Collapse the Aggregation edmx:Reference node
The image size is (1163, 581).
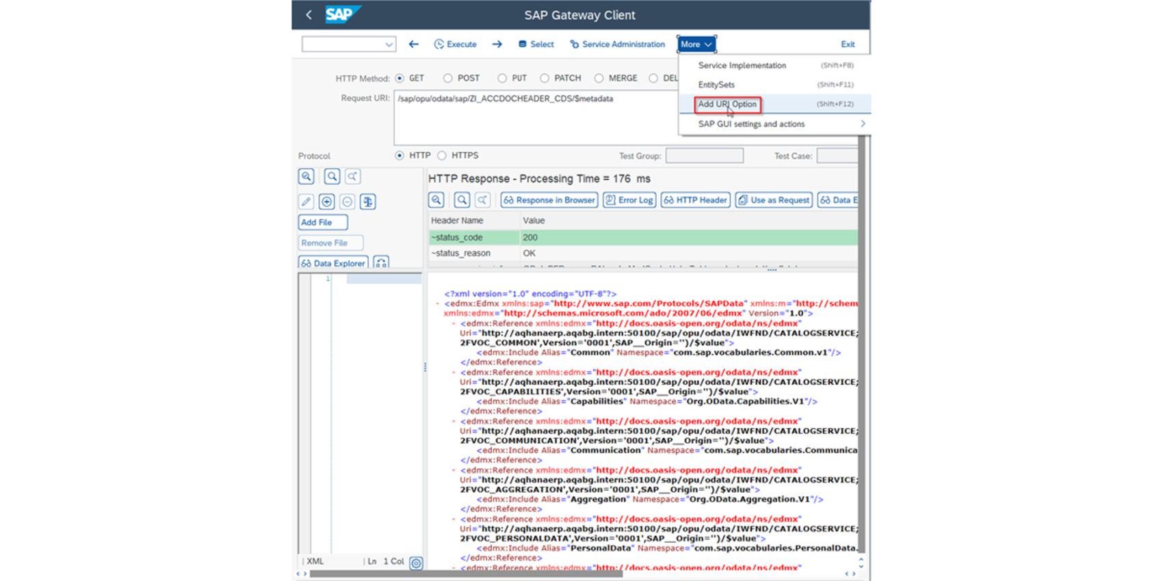coord(454,470)
